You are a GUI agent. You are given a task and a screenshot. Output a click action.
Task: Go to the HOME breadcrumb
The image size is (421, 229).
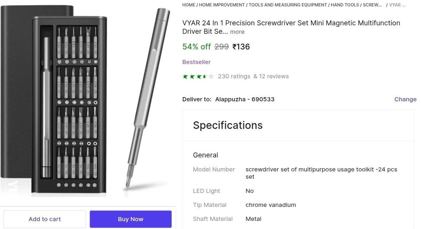(188, 5)
